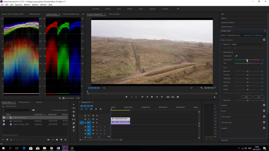The width and height of the screenshot is (269, 151).
Task: Switch Project panel to icon view
Action: (7, 140)
